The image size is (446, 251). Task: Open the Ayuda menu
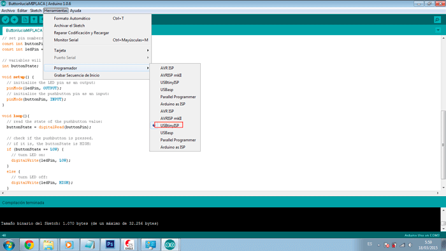coord(76,11)
